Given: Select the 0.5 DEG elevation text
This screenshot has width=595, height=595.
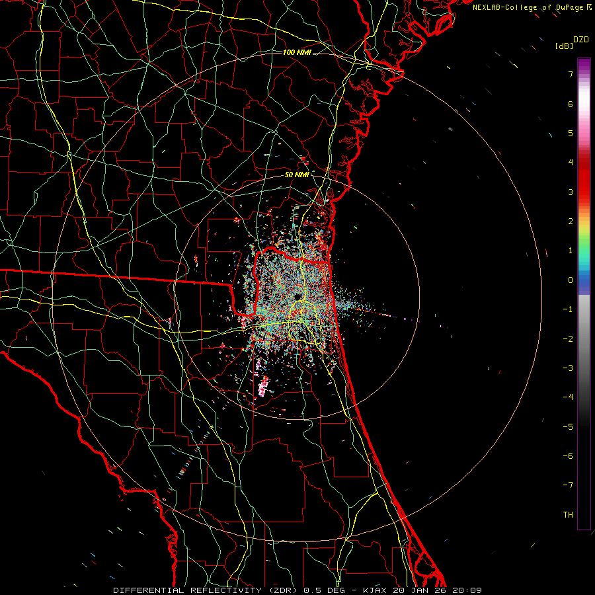Looking at the screenshot, I should point(324,590).
